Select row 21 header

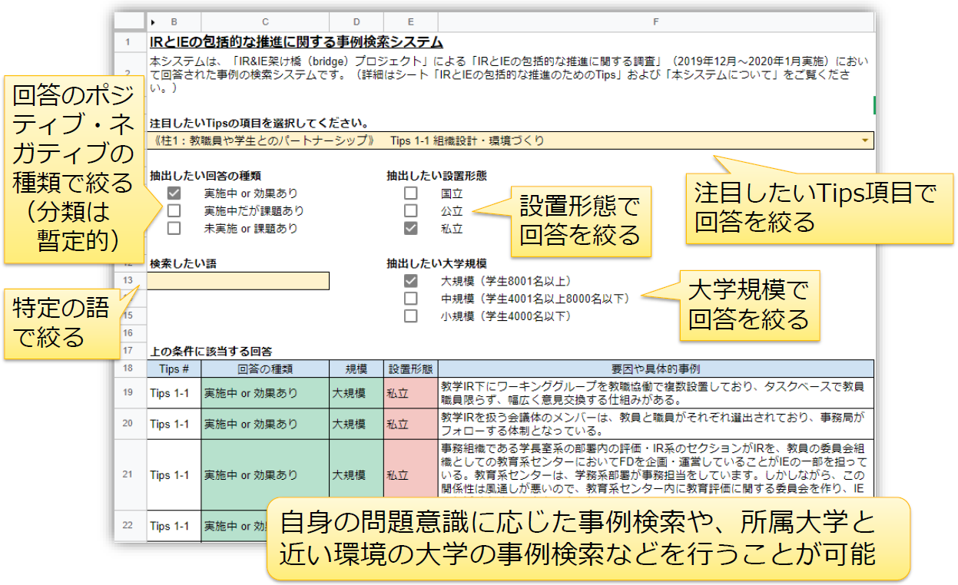[128, 475]
